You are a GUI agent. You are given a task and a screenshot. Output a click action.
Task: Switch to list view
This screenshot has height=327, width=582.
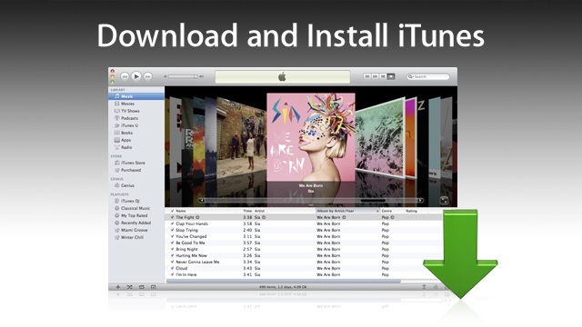click(x=367, y=76)
